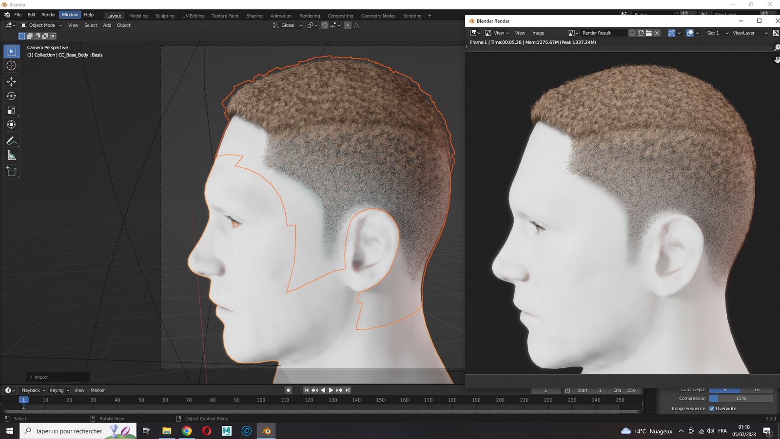Set selection mode to new selection
The width and height of the screenshot is (780, 439).
coord(22,36)
